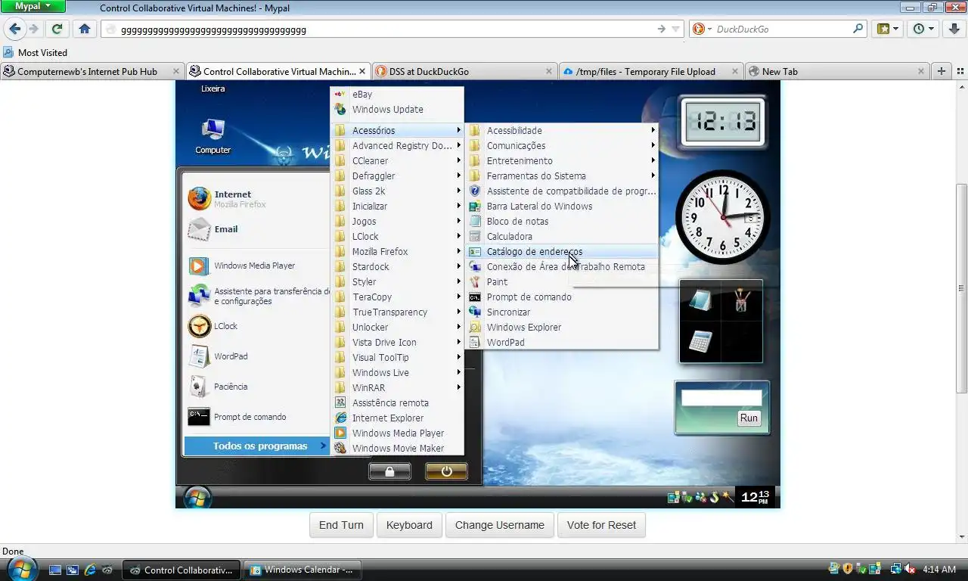Click the search magnifier in DuckDuckGo box

point(858,29)
